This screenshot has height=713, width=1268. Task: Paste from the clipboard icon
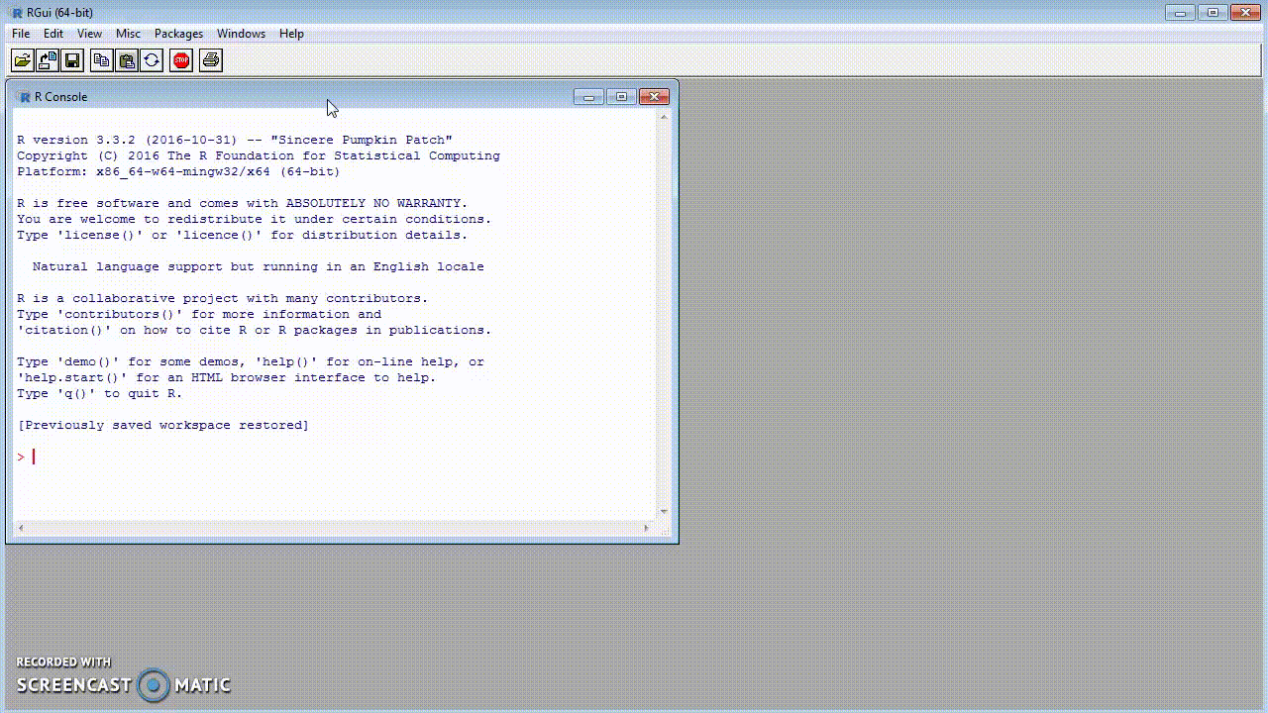pos(127,59)
